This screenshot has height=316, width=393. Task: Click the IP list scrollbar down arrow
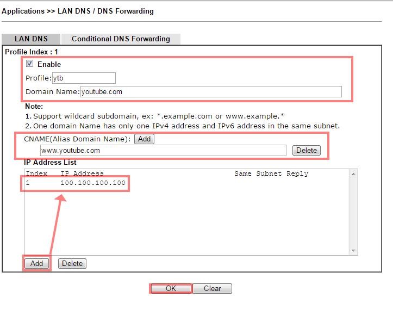tap(354, 250)
